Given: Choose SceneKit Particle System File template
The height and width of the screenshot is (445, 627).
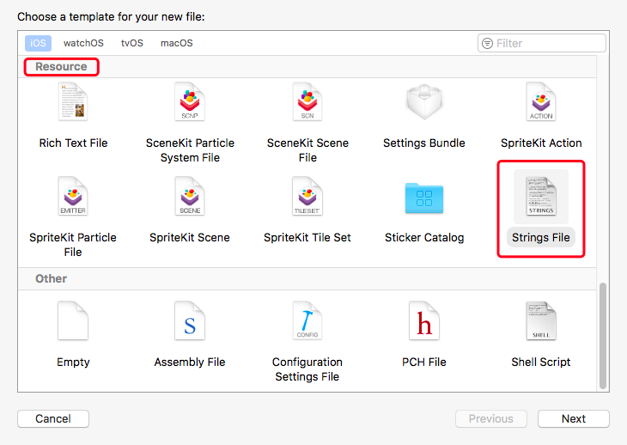Looking at the screenshot, I should (x=190, y=103).
